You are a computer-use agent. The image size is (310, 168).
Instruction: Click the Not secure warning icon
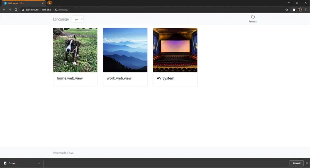(x=23, y=10)
